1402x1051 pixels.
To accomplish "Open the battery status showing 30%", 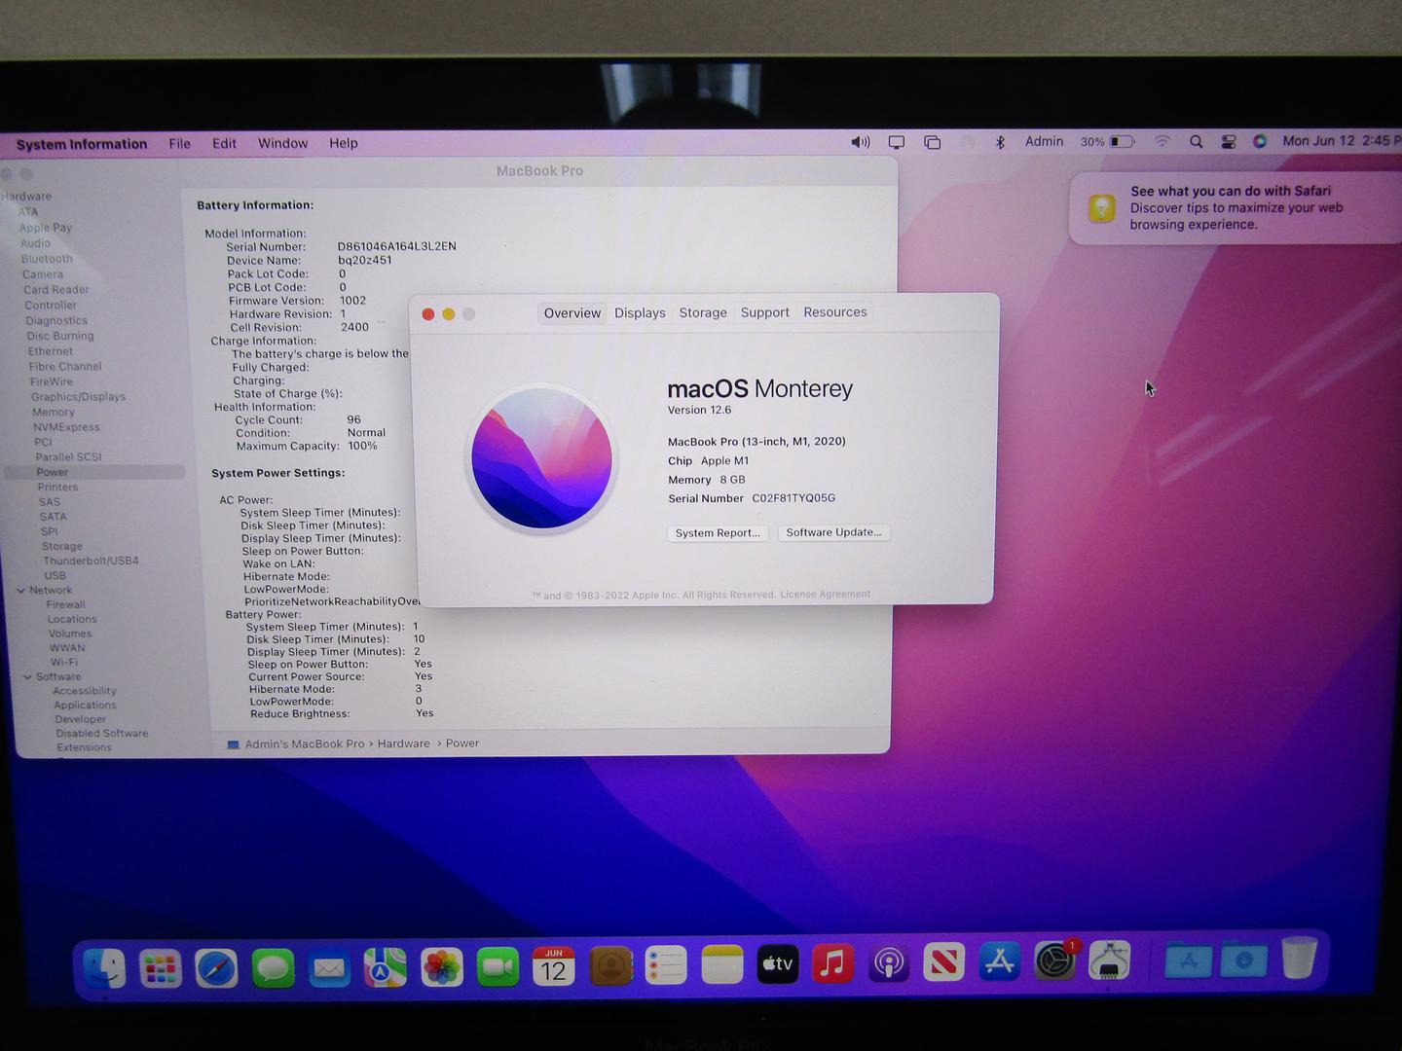I will 1108,142.
